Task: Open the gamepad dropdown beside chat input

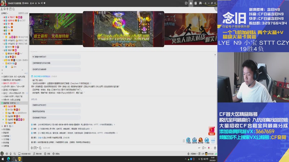Action: (36, 148)
